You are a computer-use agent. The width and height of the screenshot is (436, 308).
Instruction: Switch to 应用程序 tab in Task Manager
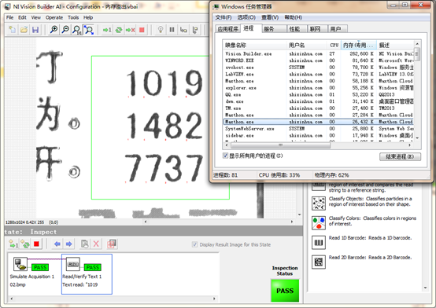click(x=227, y=29)
